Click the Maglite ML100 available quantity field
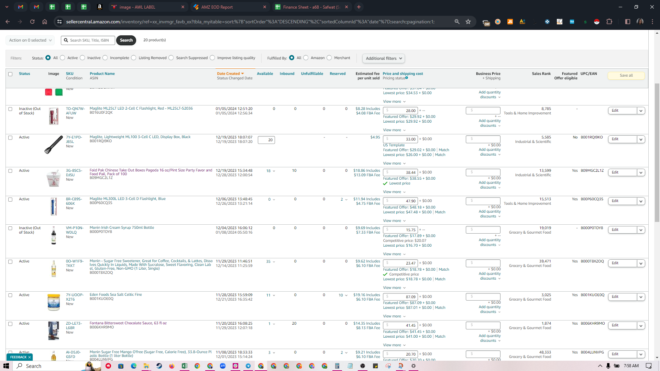Viewport: 660px width, 371px height. pos(266,140)
